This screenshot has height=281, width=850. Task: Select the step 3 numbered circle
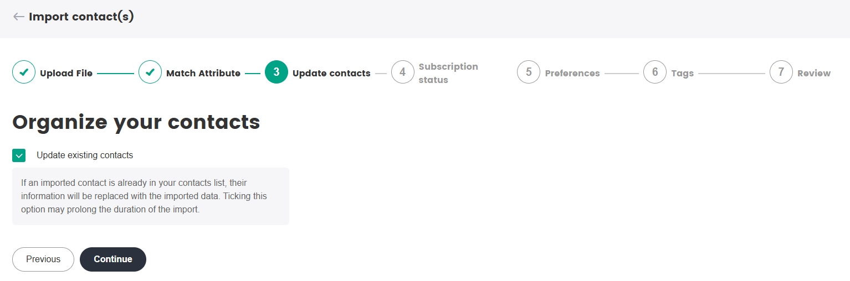coord(276,72)
